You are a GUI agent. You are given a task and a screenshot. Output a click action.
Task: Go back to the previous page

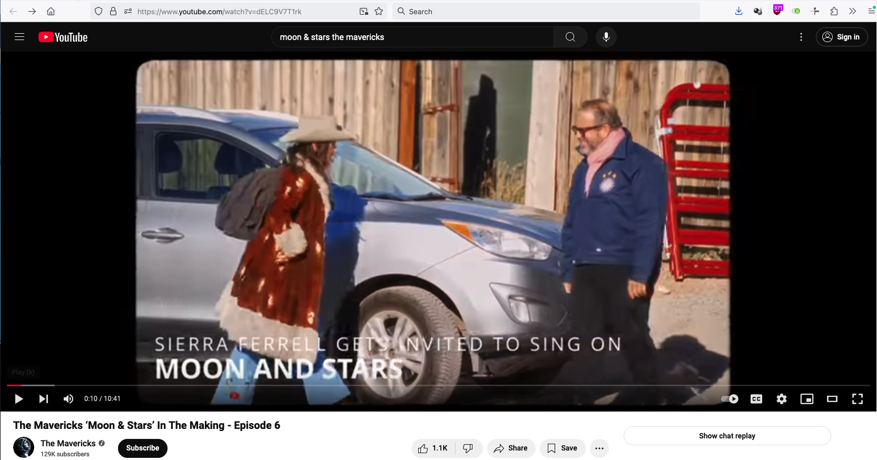pos(13,11)
